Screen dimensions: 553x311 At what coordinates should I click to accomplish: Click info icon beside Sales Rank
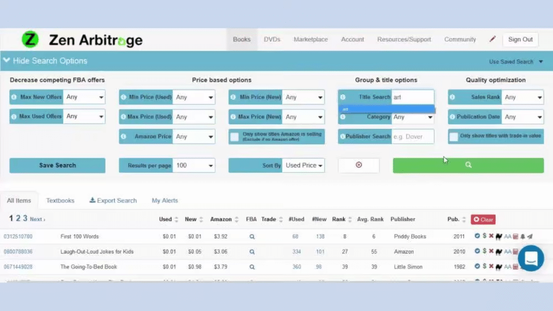452,97
